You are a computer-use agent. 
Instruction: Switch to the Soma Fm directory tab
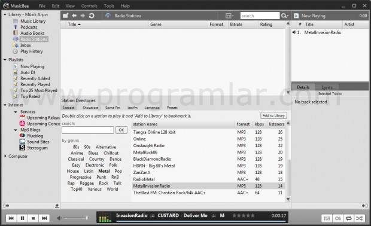pos(112,108)
